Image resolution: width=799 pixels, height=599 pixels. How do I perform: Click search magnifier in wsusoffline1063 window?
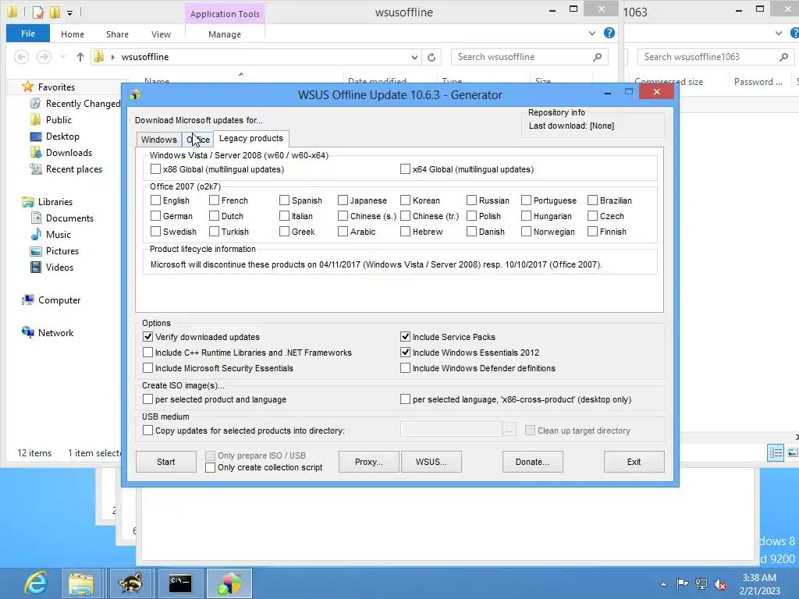point(783,57)
